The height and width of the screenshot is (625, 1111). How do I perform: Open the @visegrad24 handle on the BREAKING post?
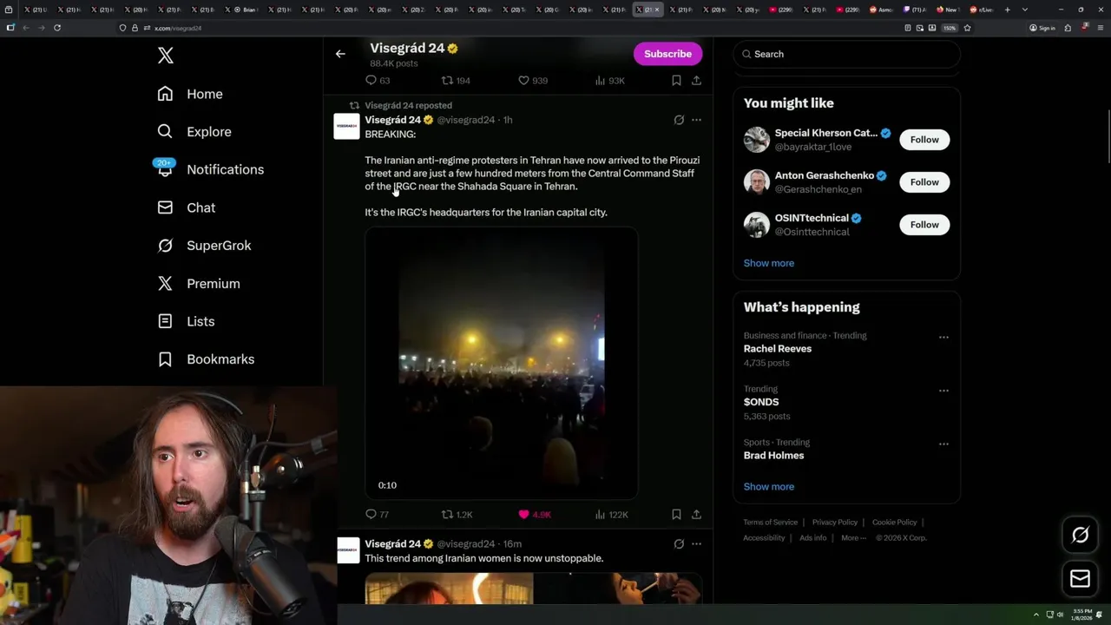[x=465, y=120]
